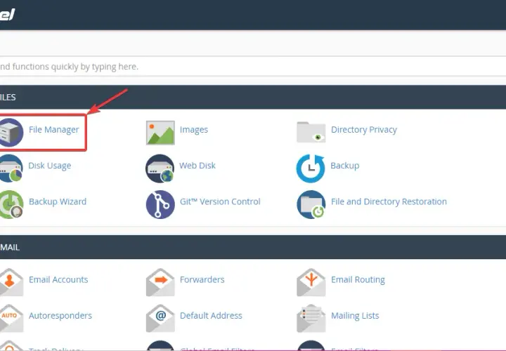Click the Backup clock icon

point(311,168)
